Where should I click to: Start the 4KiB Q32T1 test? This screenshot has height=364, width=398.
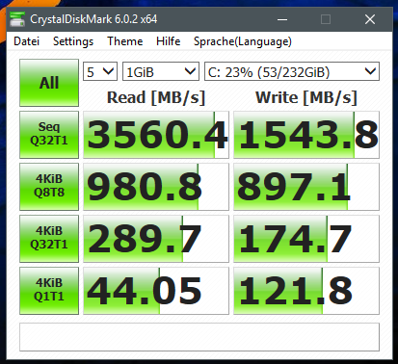coord(49,239)
